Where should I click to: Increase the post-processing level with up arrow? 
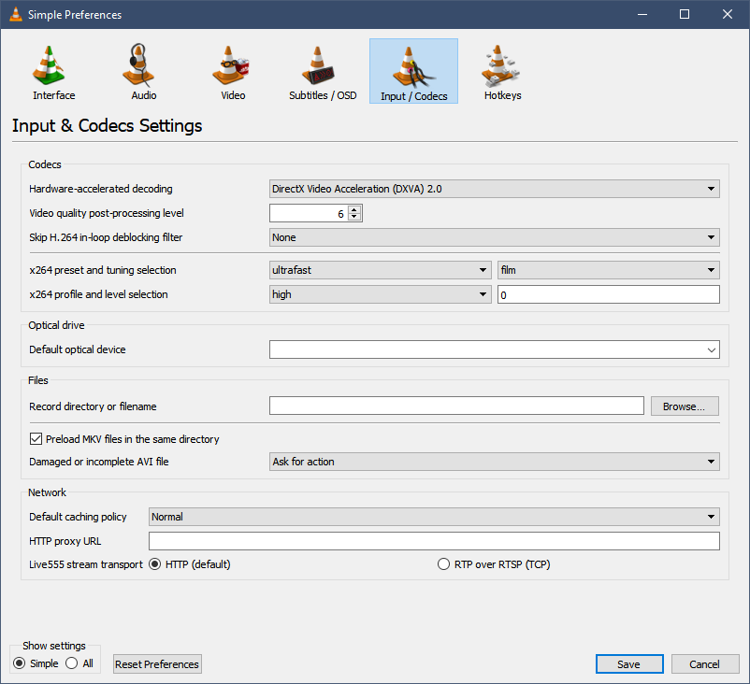point(353,209)
